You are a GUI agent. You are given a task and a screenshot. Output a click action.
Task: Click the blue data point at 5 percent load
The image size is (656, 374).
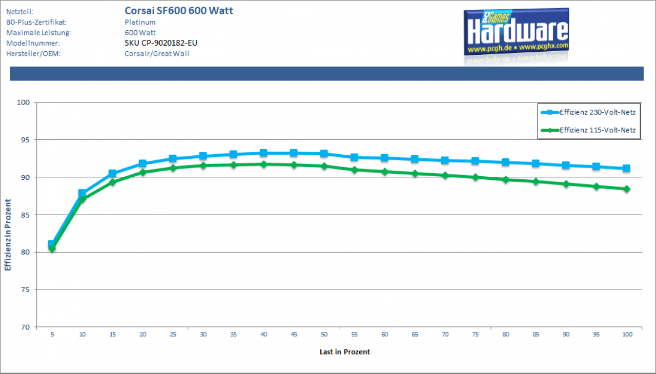(x=52, y=244)
